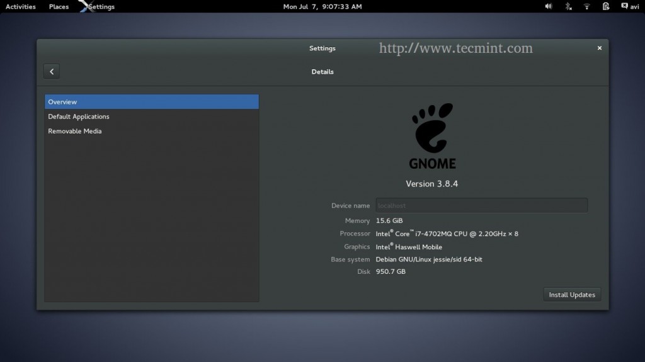The height and width of the screenshot is (362, 645).
Task: Select Default Applications in the sidebar
Action: [79, 116]
